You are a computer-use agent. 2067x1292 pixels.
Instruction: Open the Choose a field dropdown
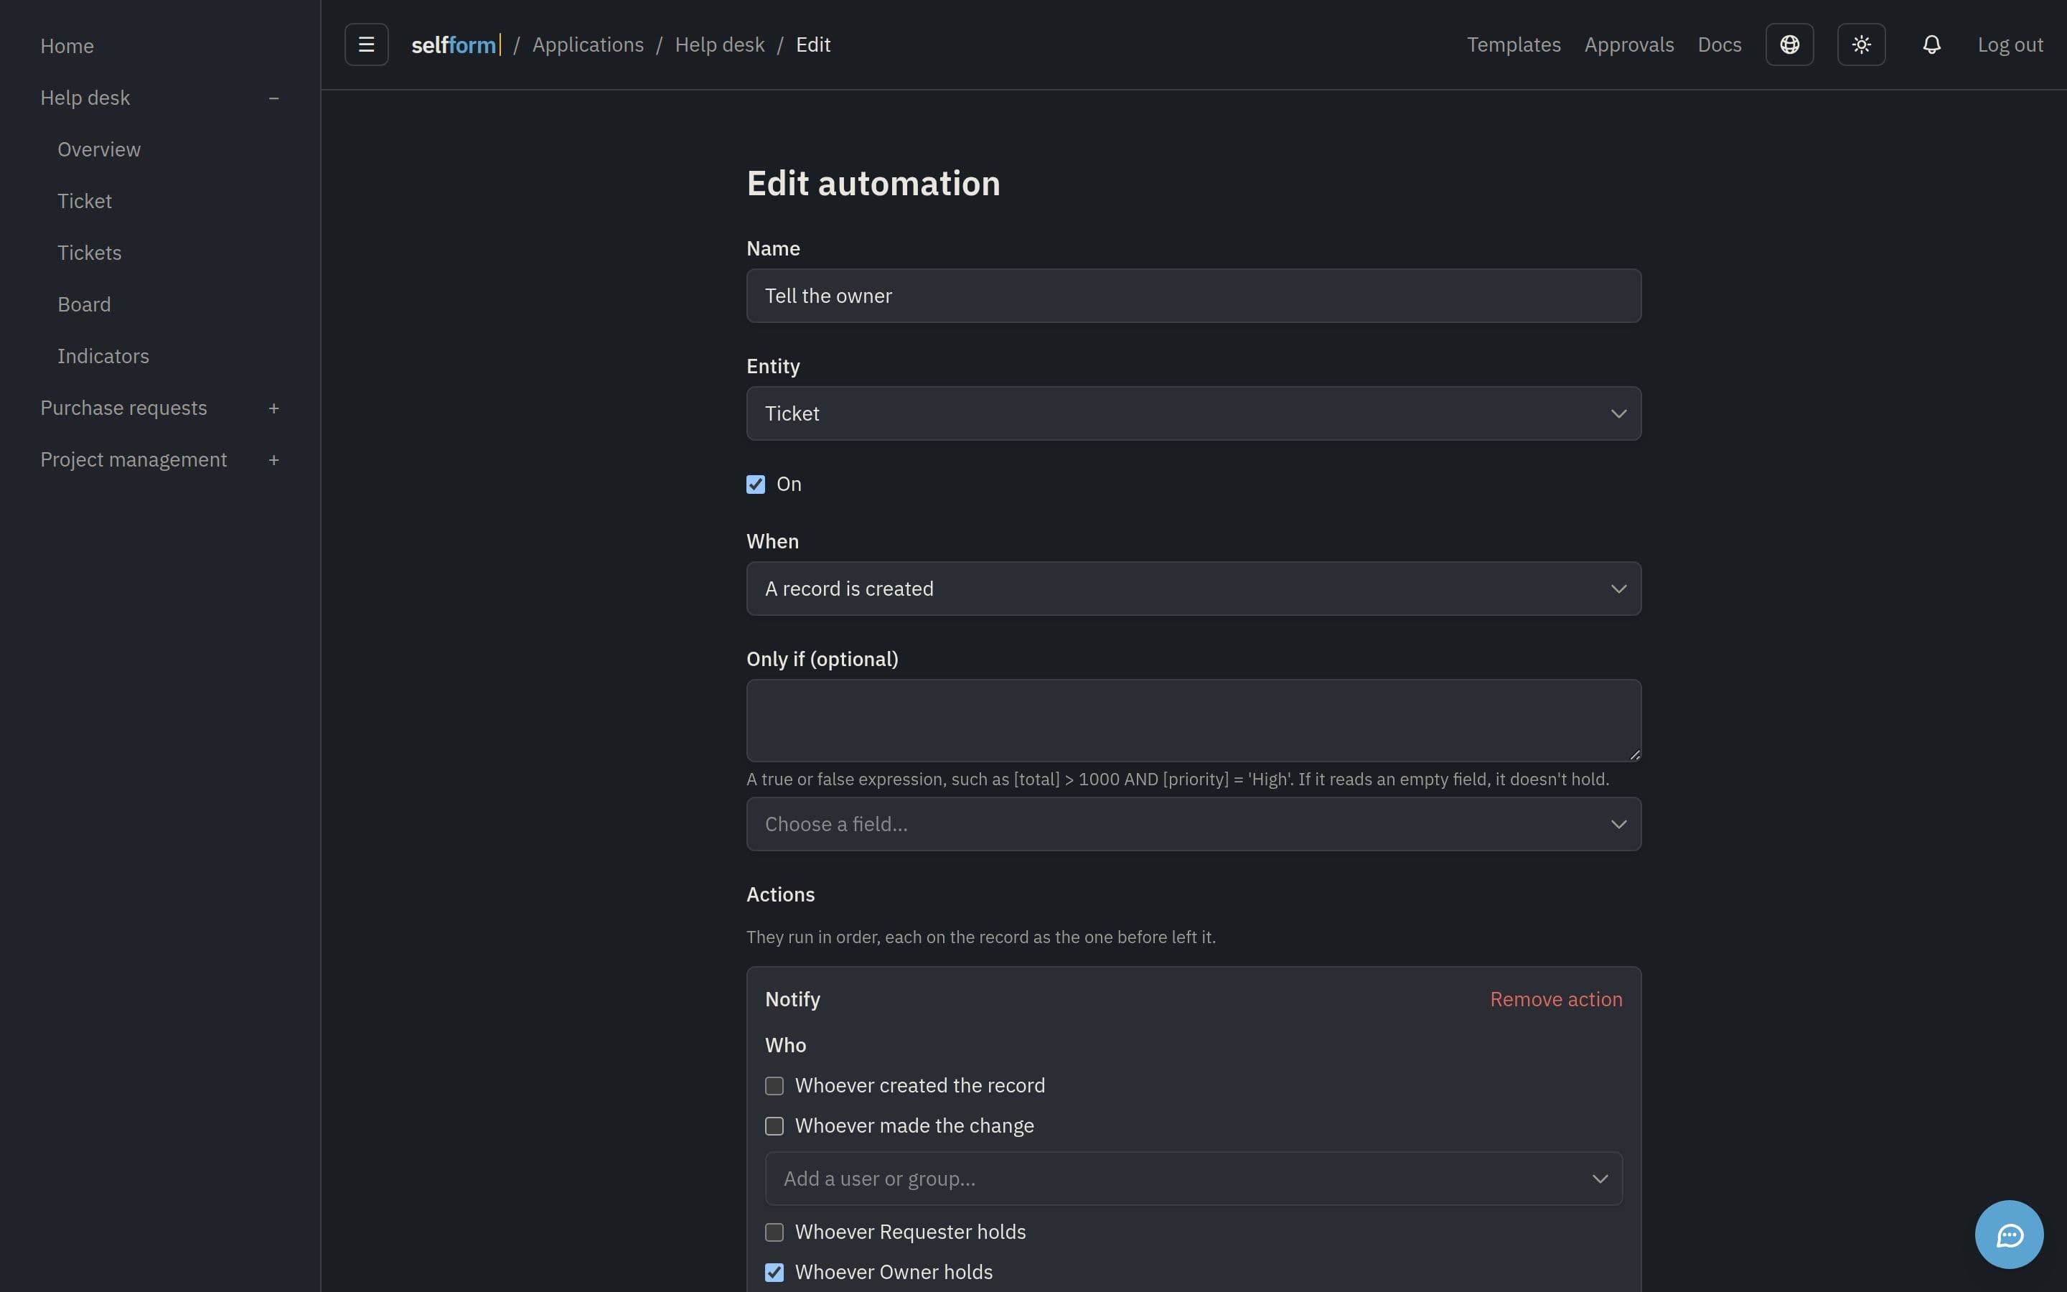(x=1194, y=824)
